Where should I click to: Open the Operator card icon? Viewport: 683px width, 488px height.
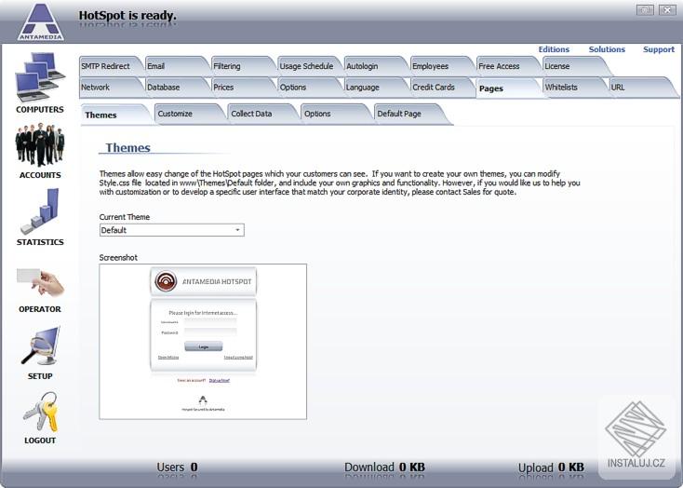(40, 282)
